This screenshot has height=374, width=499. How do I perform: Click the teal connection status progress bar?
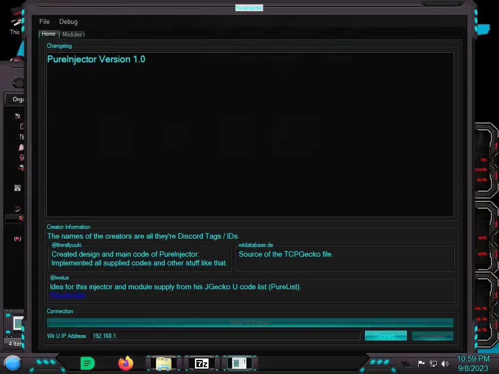pyautogui.click(x=250, y=322)
